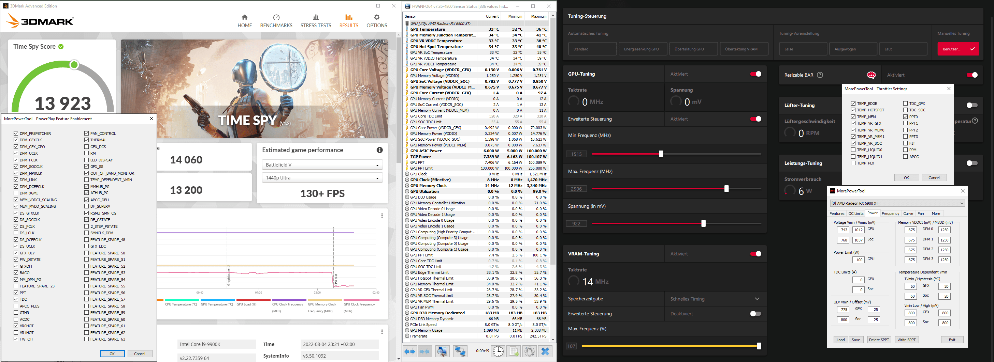Open the 3DMark Benchmarks section
Viewport: 994px width, 362px height.
276,21
